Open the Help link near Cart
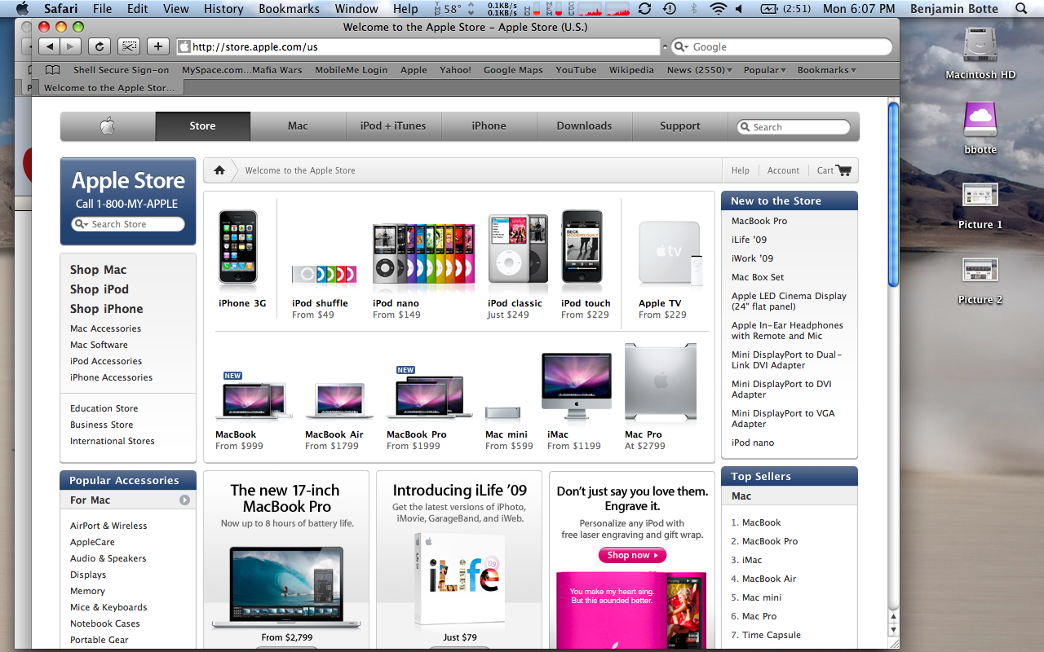The image size is (1044, 652). click(741, 170)
